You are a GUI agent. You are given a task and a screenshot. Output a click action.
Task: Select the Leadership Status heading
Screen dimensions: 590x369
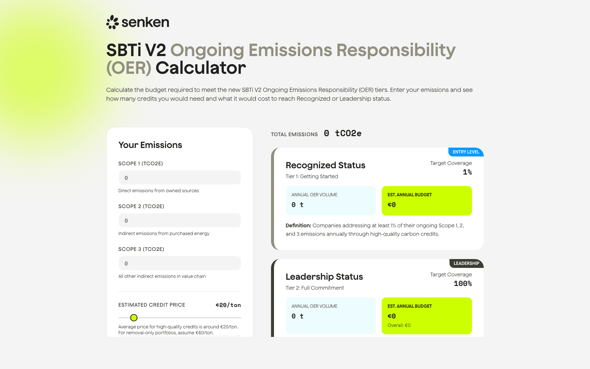[x=324, y=277]
